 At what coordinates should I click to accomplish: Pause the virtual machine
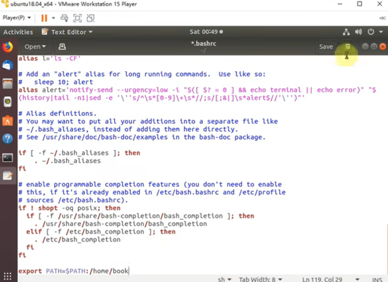coord(44,18)
